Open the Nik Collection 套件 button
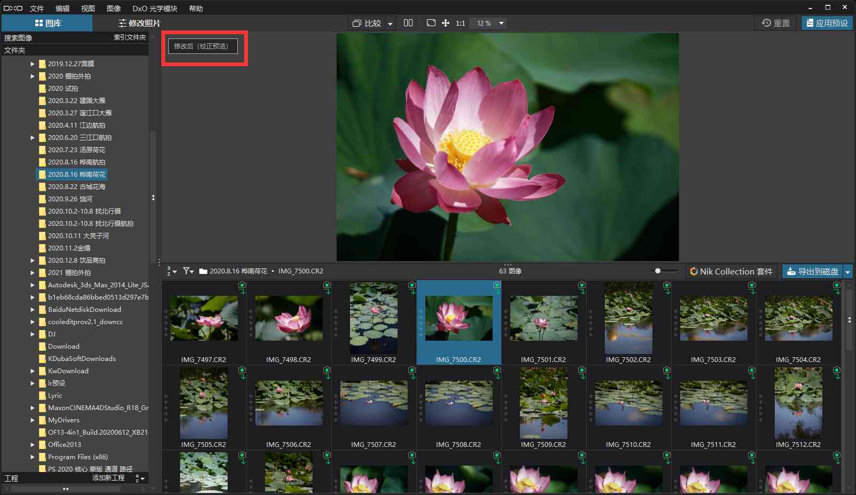This screenshot has height=495, width=856. 731,271
